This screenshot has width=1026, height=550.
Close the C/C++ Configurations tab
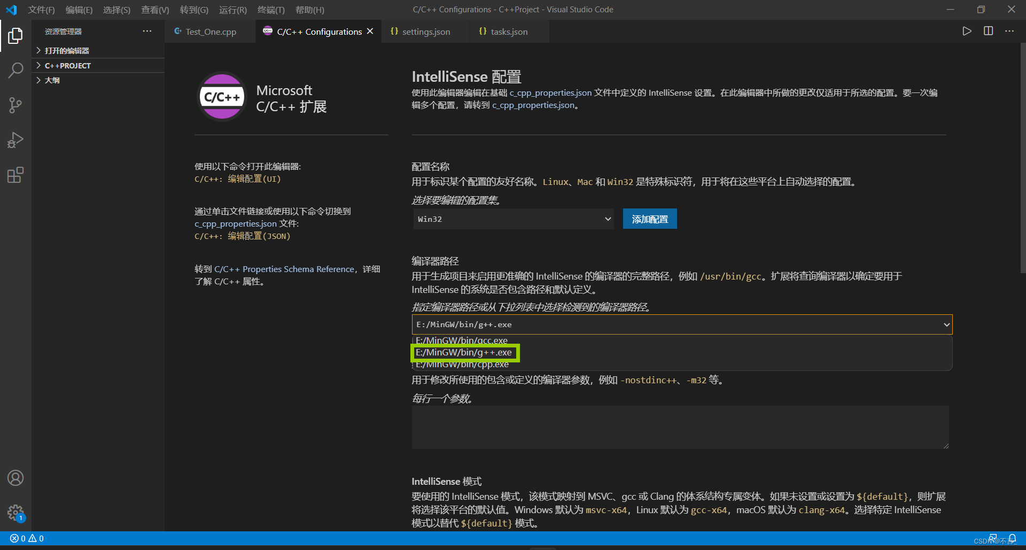370,32
